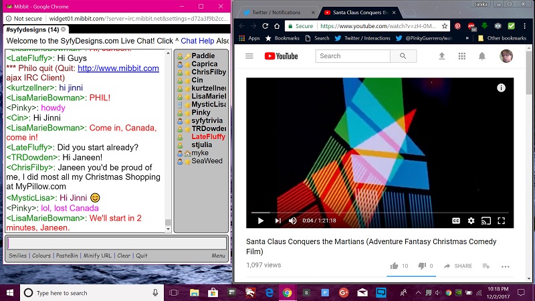Enter fullscreen mode in video player

click(x=501, y=221)
